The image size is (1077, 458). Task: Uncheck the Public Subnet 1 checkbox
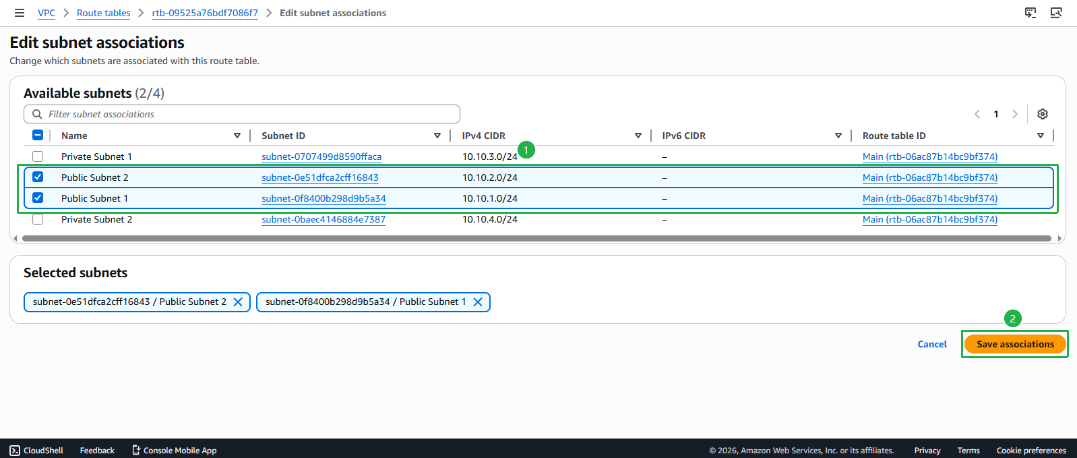point(38,198)
